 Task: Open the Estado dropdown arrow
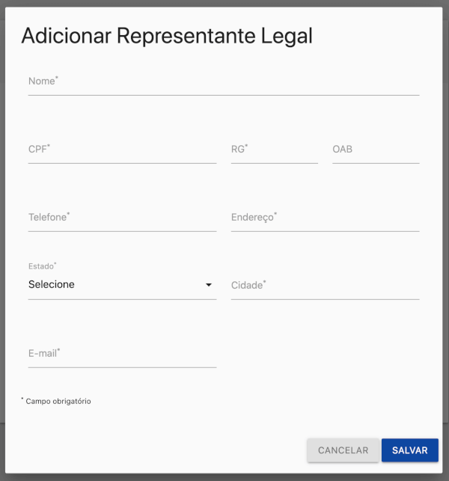pyautogui.click(x=209, y=285)
